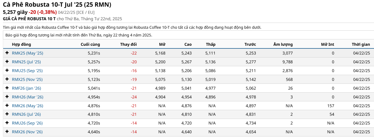This screenshot has height=137, width=374.
Task: Open the RMK25 (May '25) contract link
Action: tap(27, 53)
